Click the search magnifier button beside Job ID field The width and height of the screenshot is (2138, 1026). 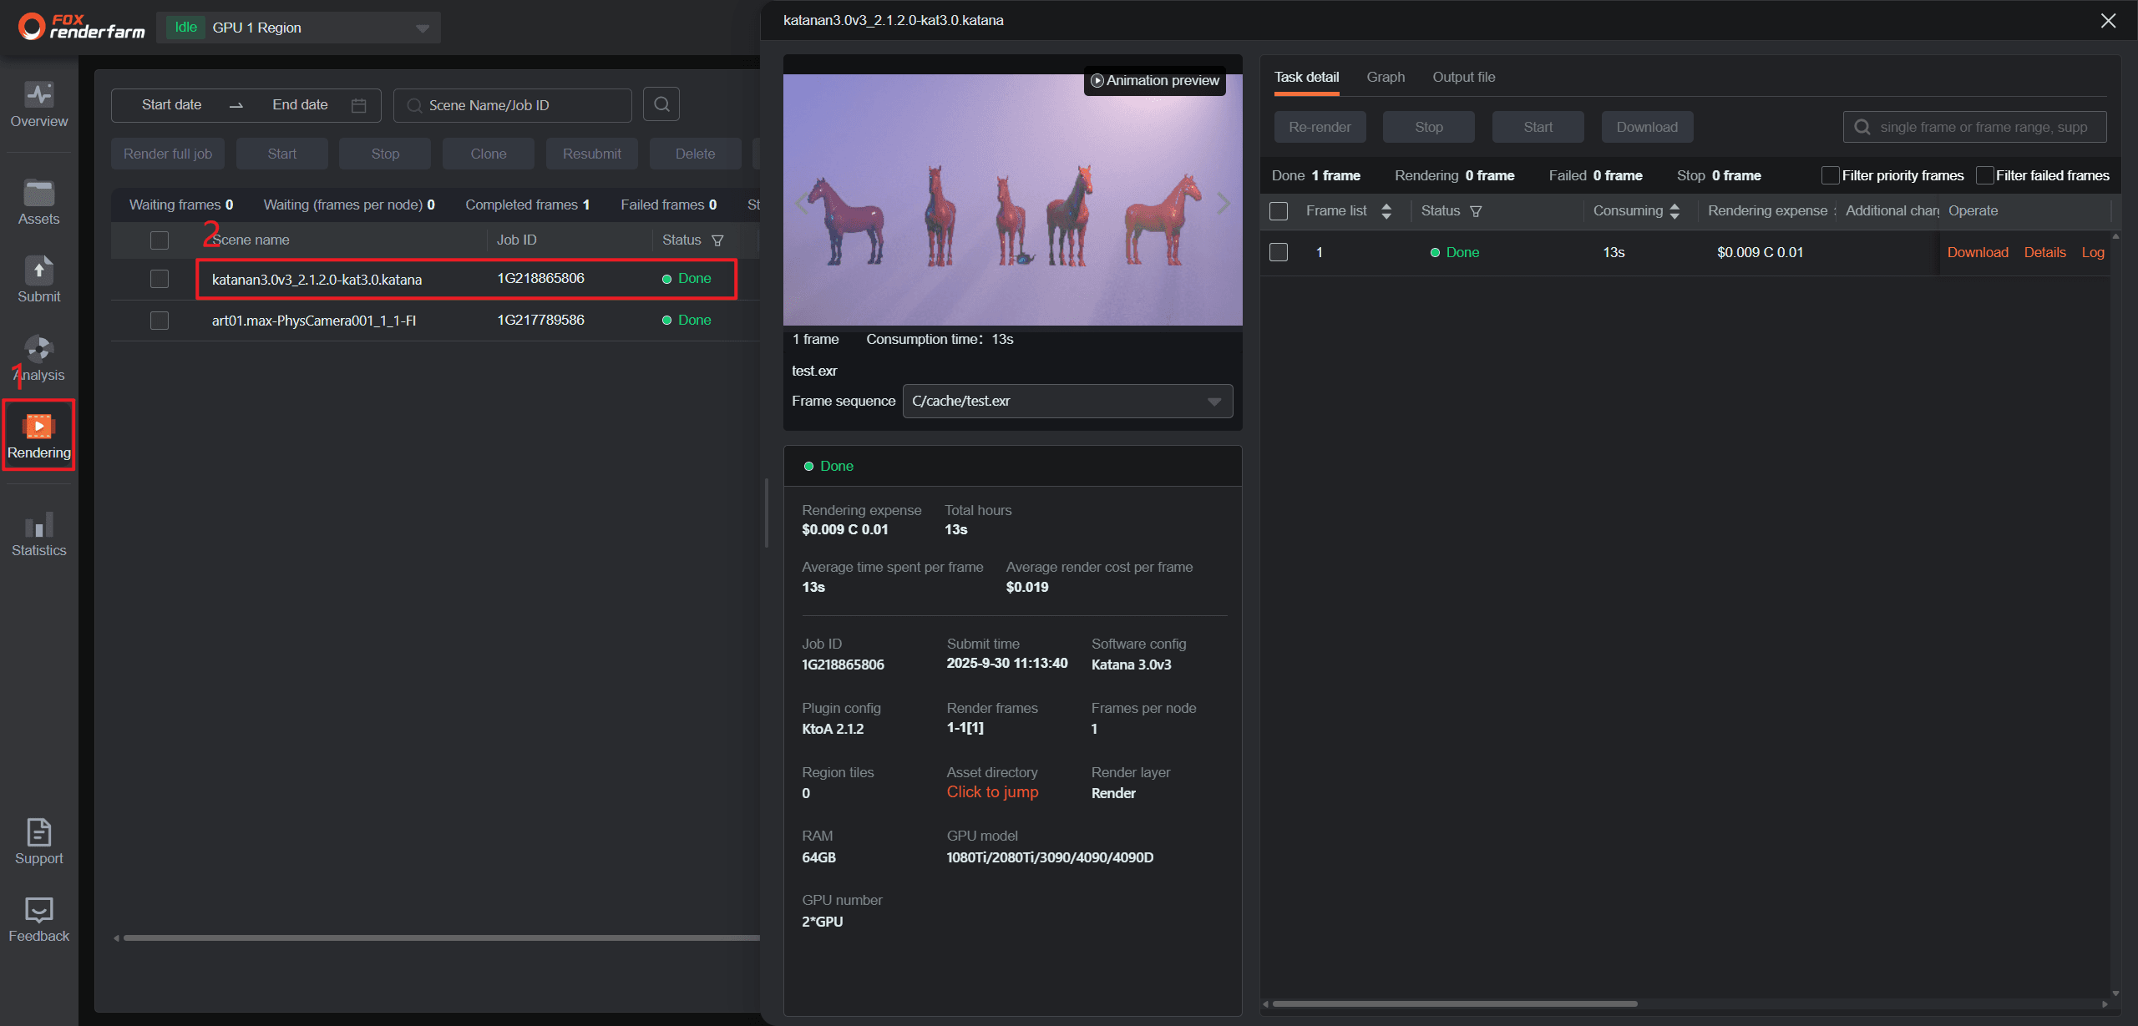click(661, 104)
